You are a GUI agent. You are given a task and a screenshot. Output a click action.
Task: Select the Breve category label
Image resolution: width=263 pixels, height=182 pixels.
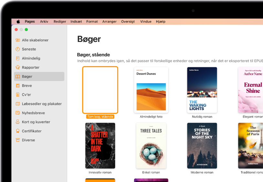click(x=27, y=86)
